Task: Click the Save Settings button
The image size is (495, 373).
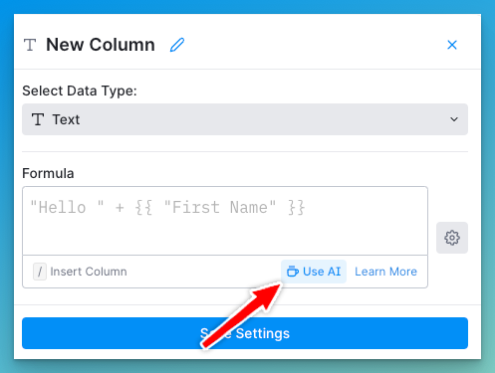Action: point(245,333)
